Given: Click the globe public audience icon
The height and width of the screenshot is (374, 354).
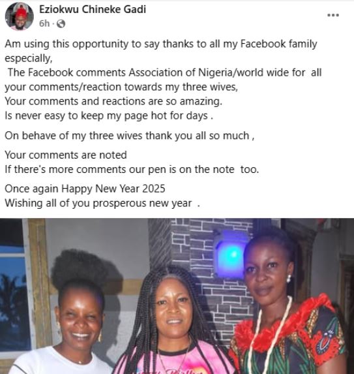Looking at the screenshot, I should click(61, 24).
